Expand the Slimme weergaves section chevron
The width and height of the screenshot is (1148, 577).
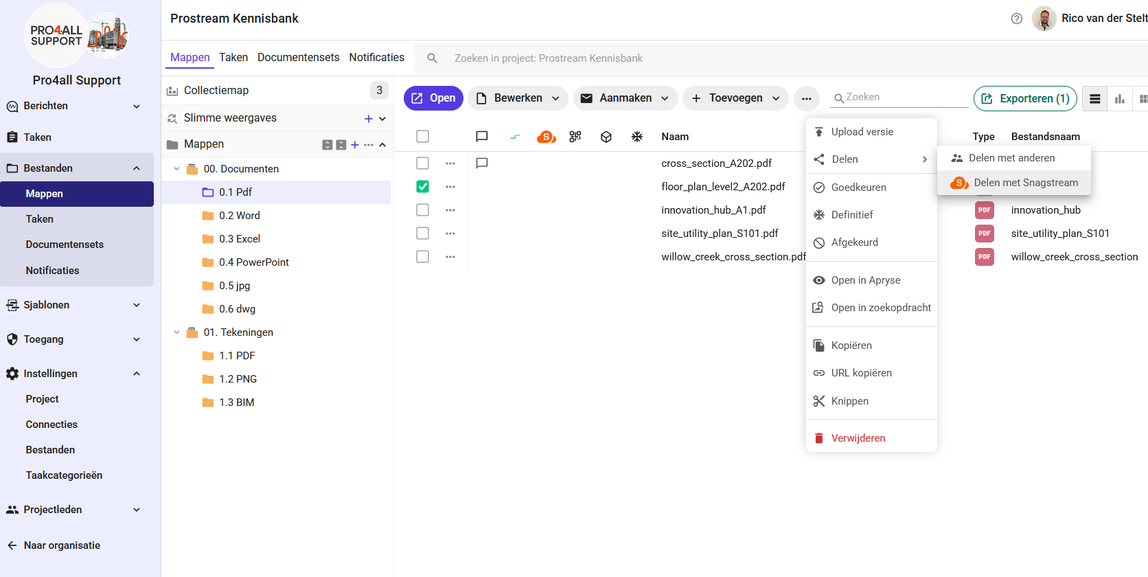point(382,119)
